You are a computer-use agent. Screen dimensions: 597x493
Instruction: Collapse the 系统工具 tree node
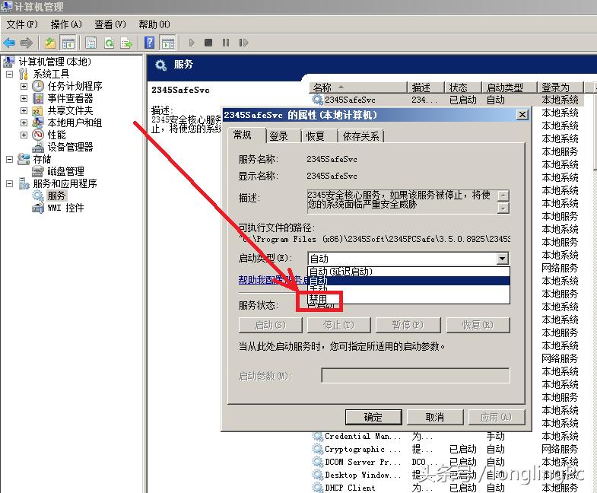pyautogui.click(x=10, y=74)
